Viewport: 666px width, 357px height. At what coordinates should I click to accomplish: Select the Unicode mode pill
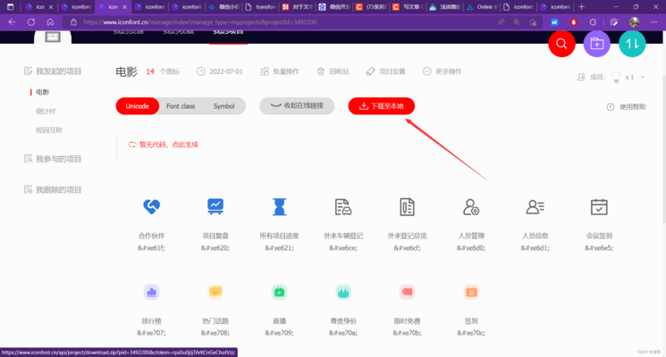[137, 106]
